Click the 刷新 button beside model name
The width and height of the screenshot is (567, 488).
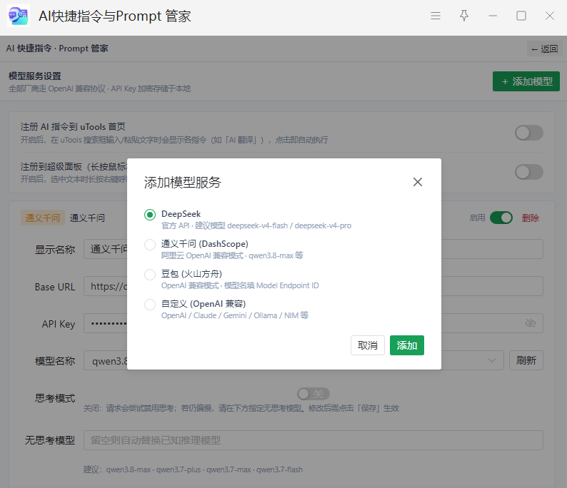coord(526,360)
